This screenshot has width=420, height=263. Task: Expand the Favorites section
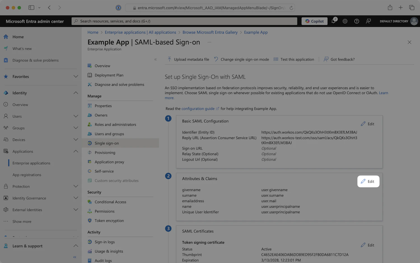pyautogui.click(x=76, y=77)
